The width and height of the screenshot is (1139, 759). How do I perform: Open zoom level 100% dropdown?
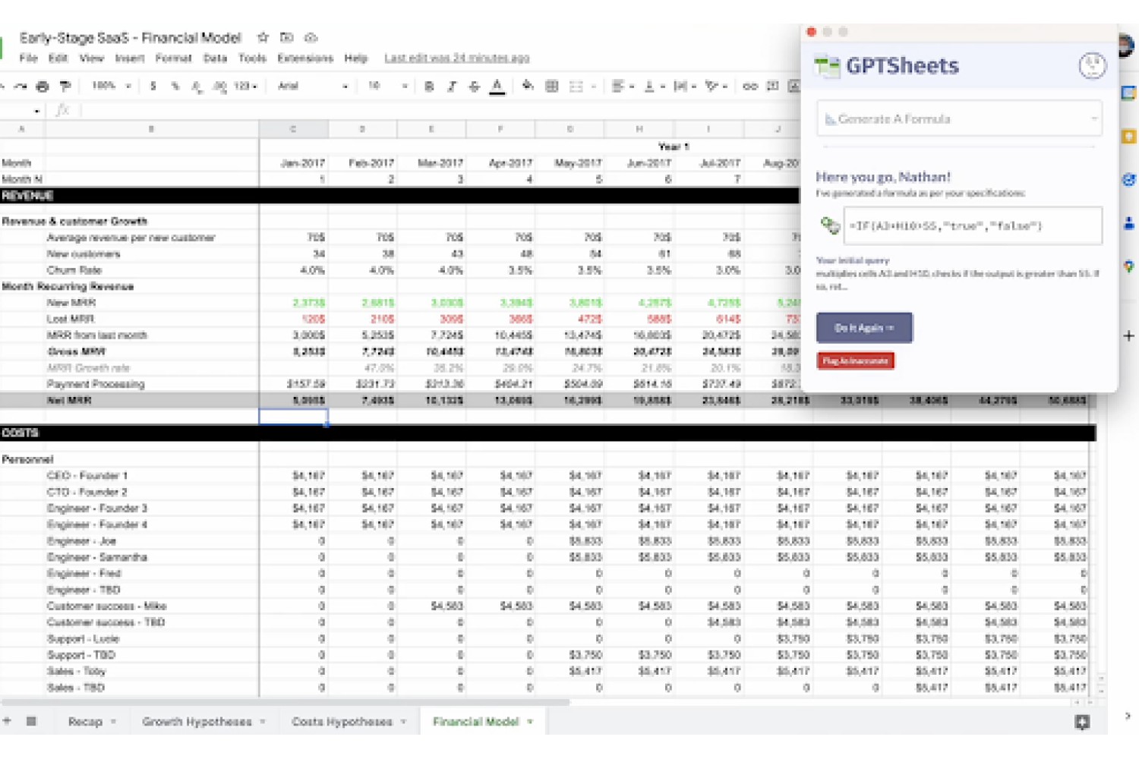[111, 86]
